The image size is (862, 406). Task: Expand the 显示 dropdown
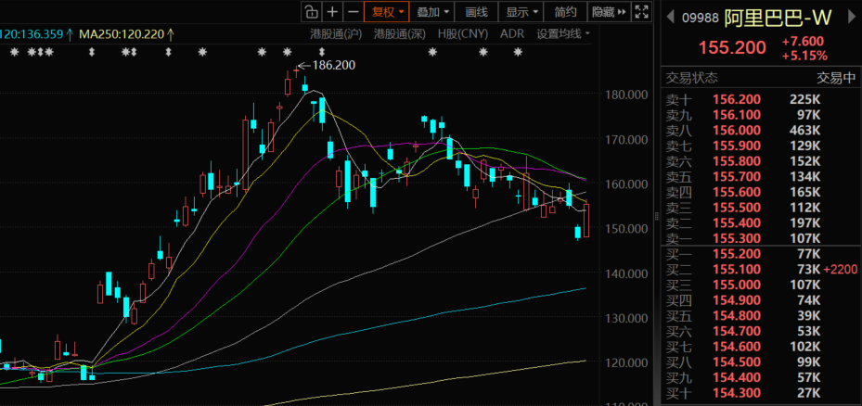point(522,12)
